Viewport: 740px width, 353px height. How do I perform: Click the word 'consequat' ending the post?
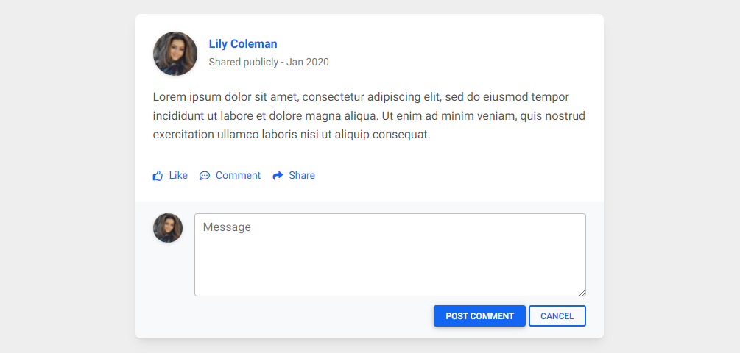pyautogui.click(x=401, y=135)
